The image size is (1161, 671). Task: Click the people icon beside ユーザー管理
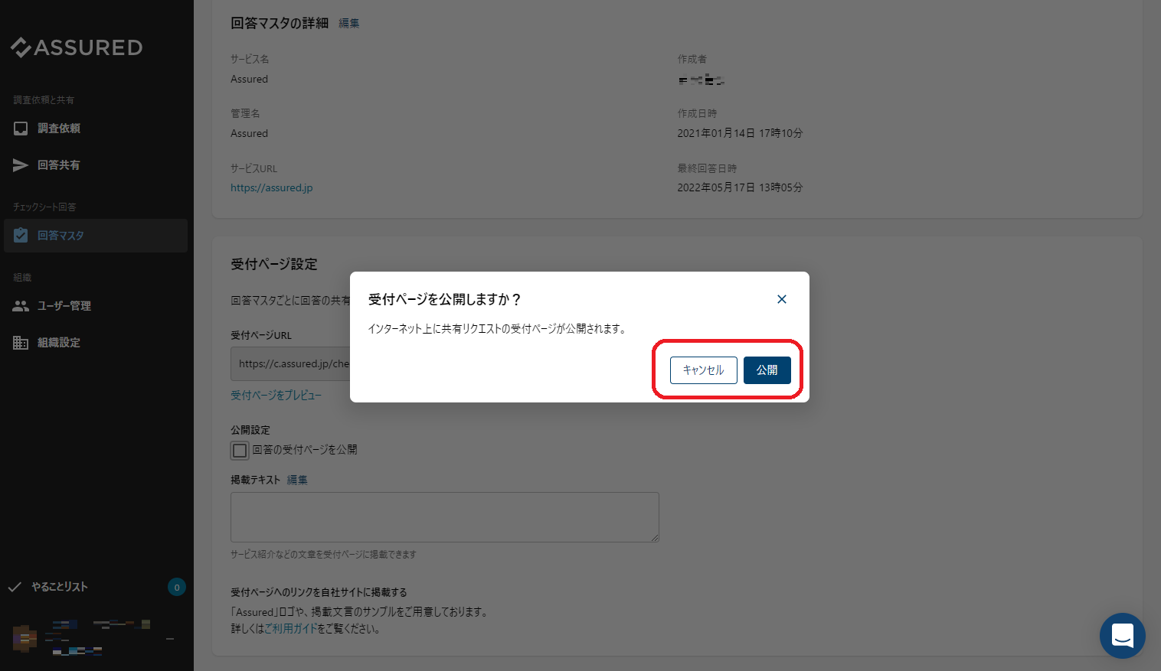(x=21, y=306)
